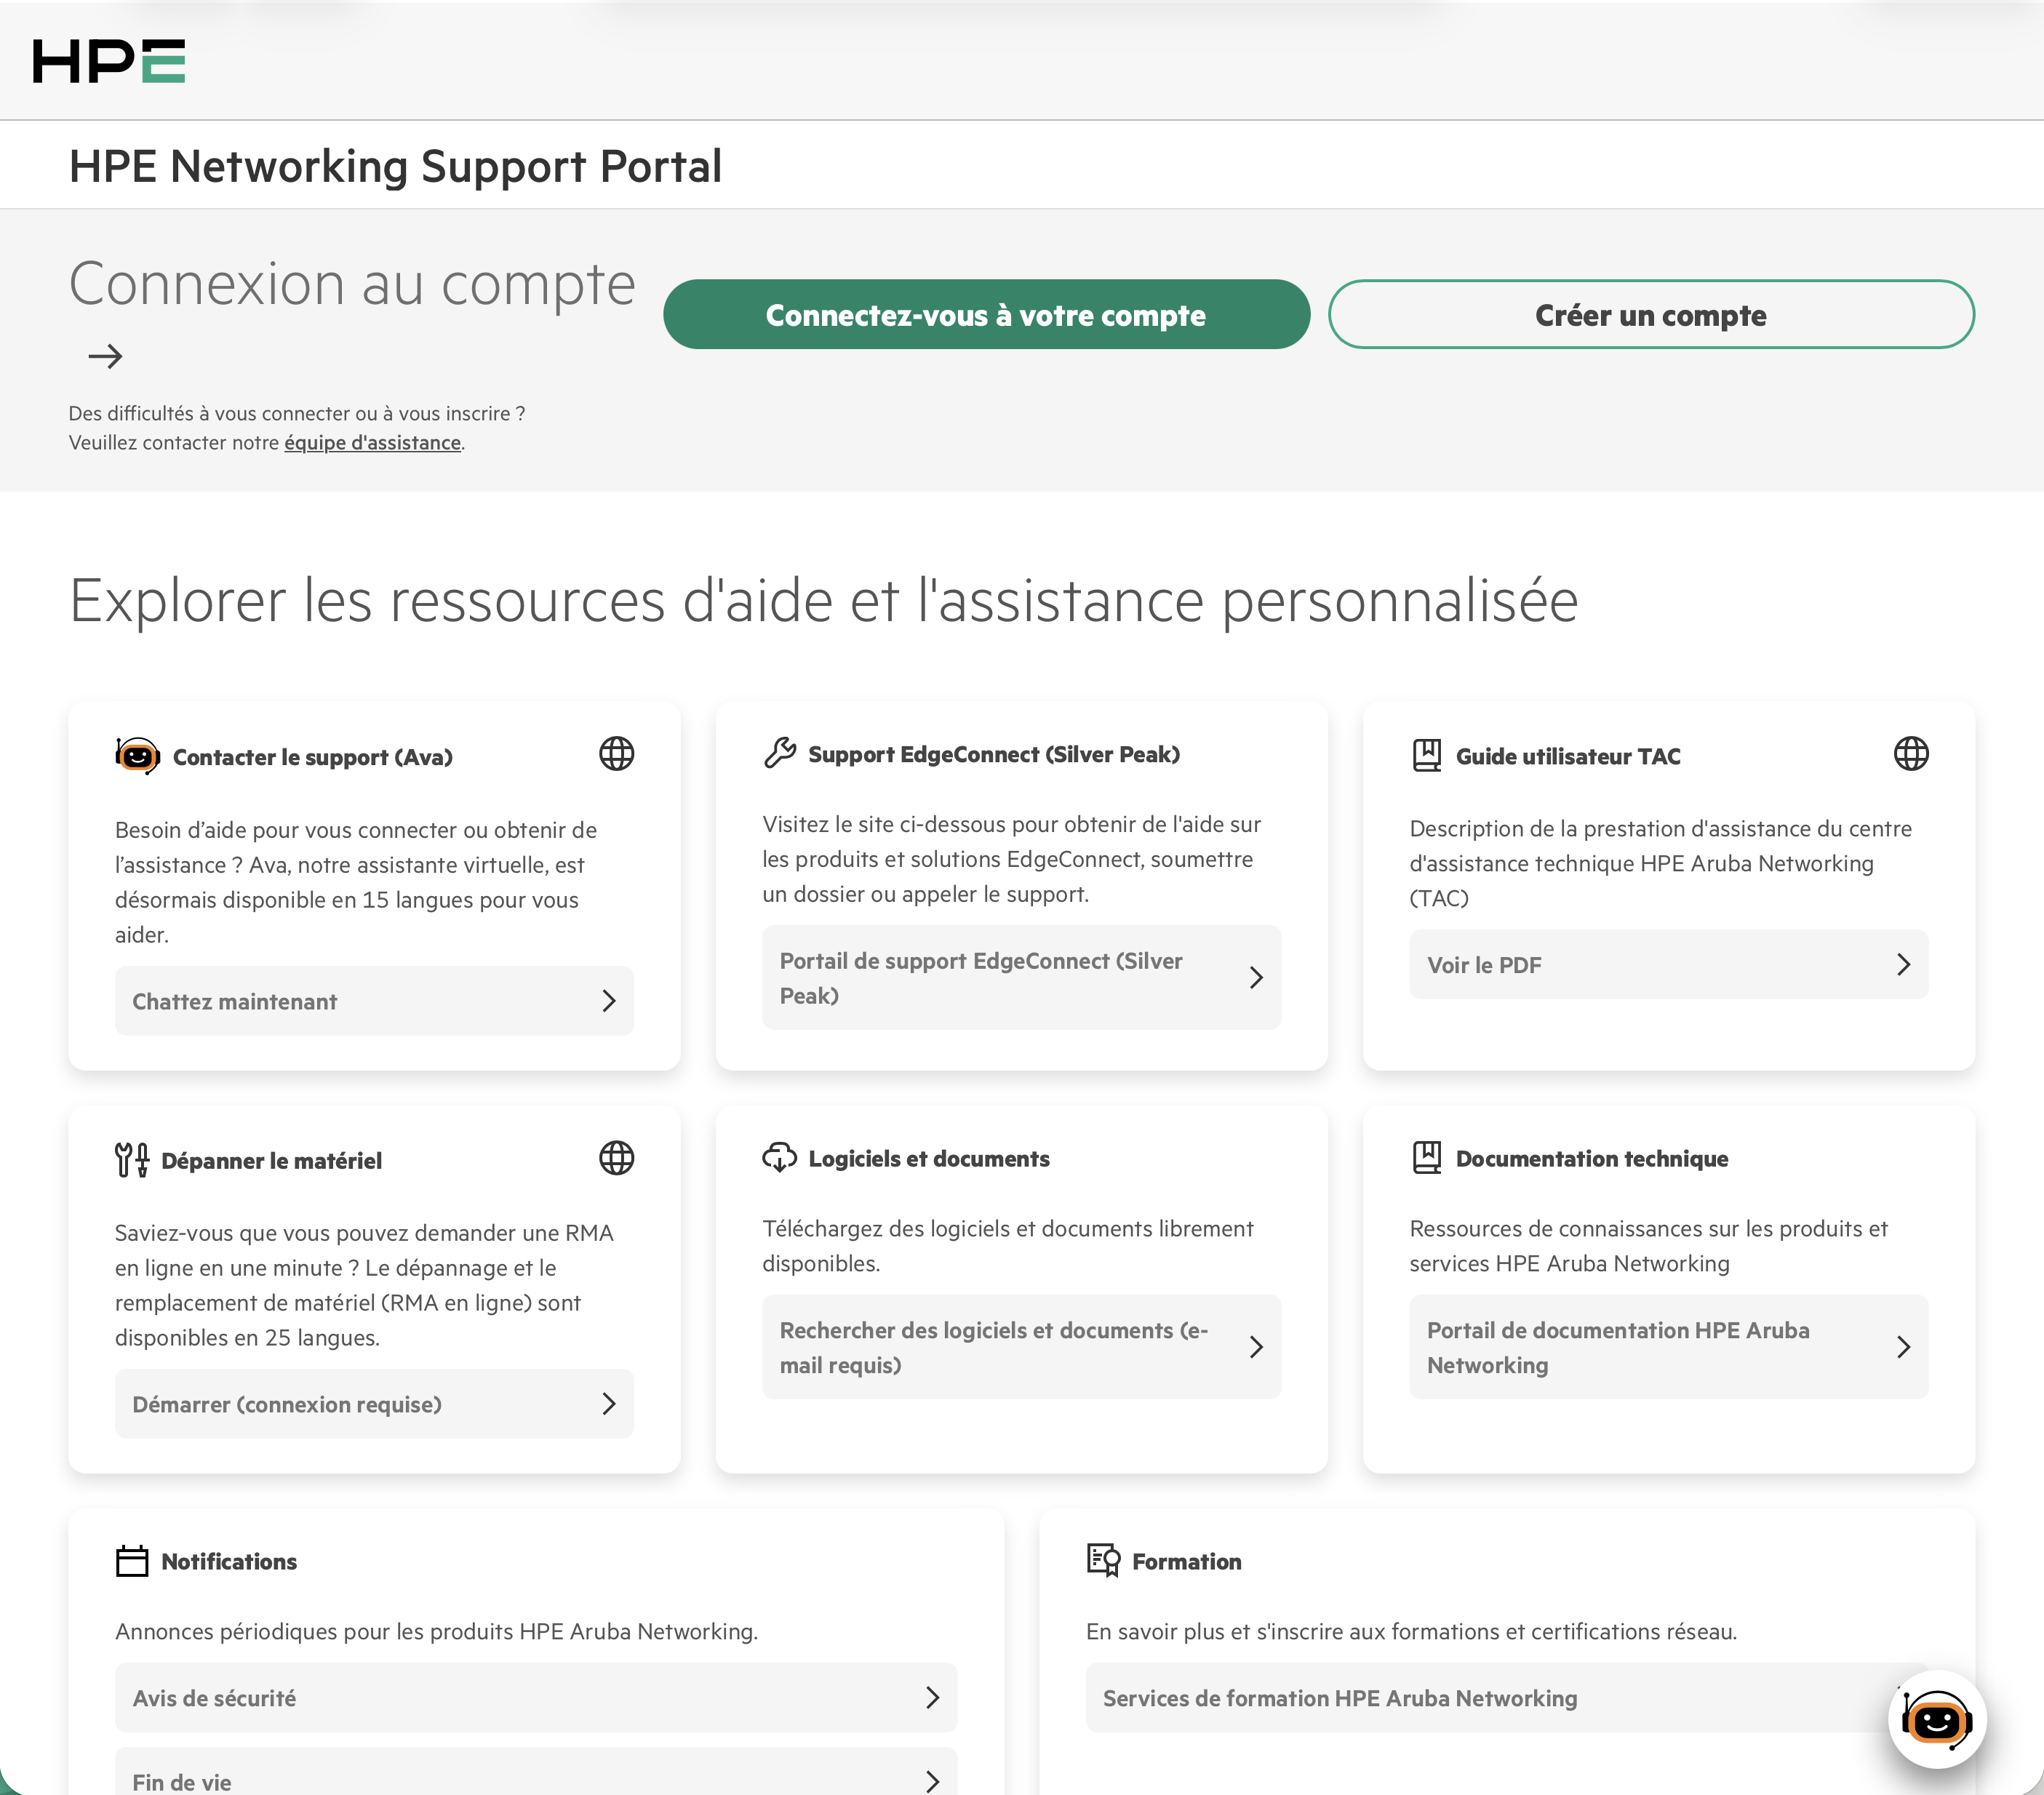Click the globe icon on Dépanner le matériel card
Screen dimensions: 2044x1795
pos(616,1158)
